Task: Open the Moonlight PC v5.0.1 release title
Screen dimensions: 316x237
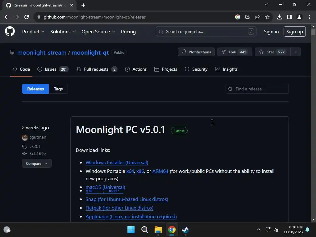Action: point(120,130)
